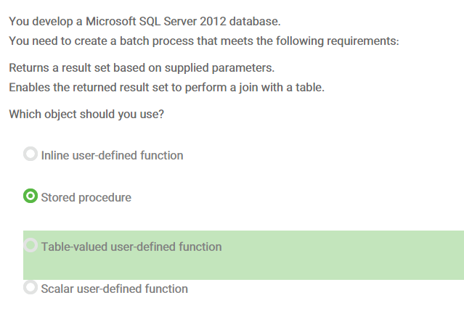This screenshot has width=464, height=319.
Task: Click the "Inline user-defined function" answer label
Action: (x=112, y=155)
